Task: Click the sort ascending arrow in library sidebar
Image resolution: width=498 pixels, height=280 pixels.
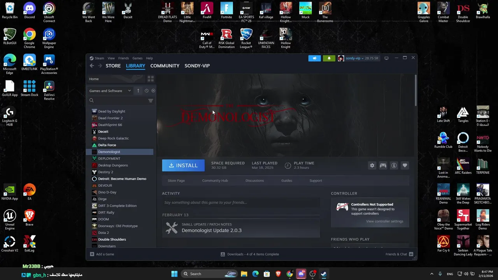Action: pyautogui.click(x=138, y=91)
